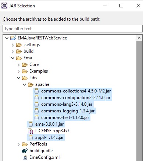The height and width of the screenshot is (161, 143).
Task: Select the Examples folder label
Action: [39, 71]
